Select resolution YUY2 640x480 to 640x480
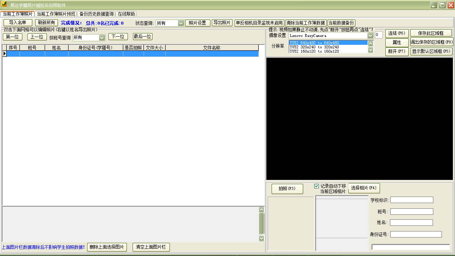The height and width of the screenshot is (256, 455). 328,43
